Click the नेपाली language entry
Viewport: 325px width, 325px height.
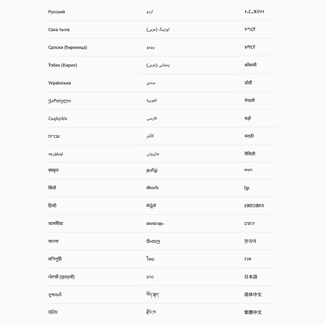(x=250, y=101)
